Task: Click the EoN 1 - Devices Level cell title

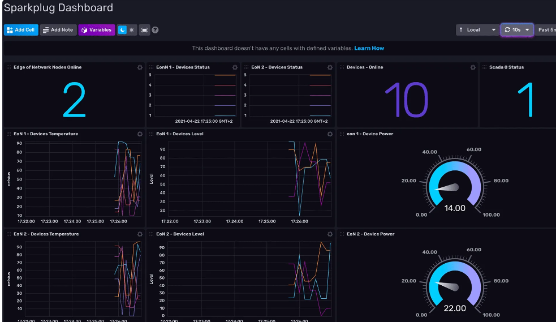Action: (x=180, y=134)
